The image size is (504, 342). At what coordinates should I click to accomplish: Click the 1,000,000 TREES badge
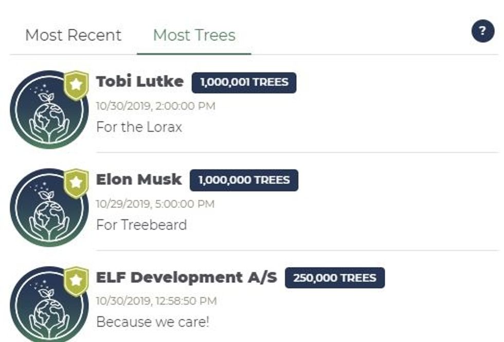pos(244,180)
